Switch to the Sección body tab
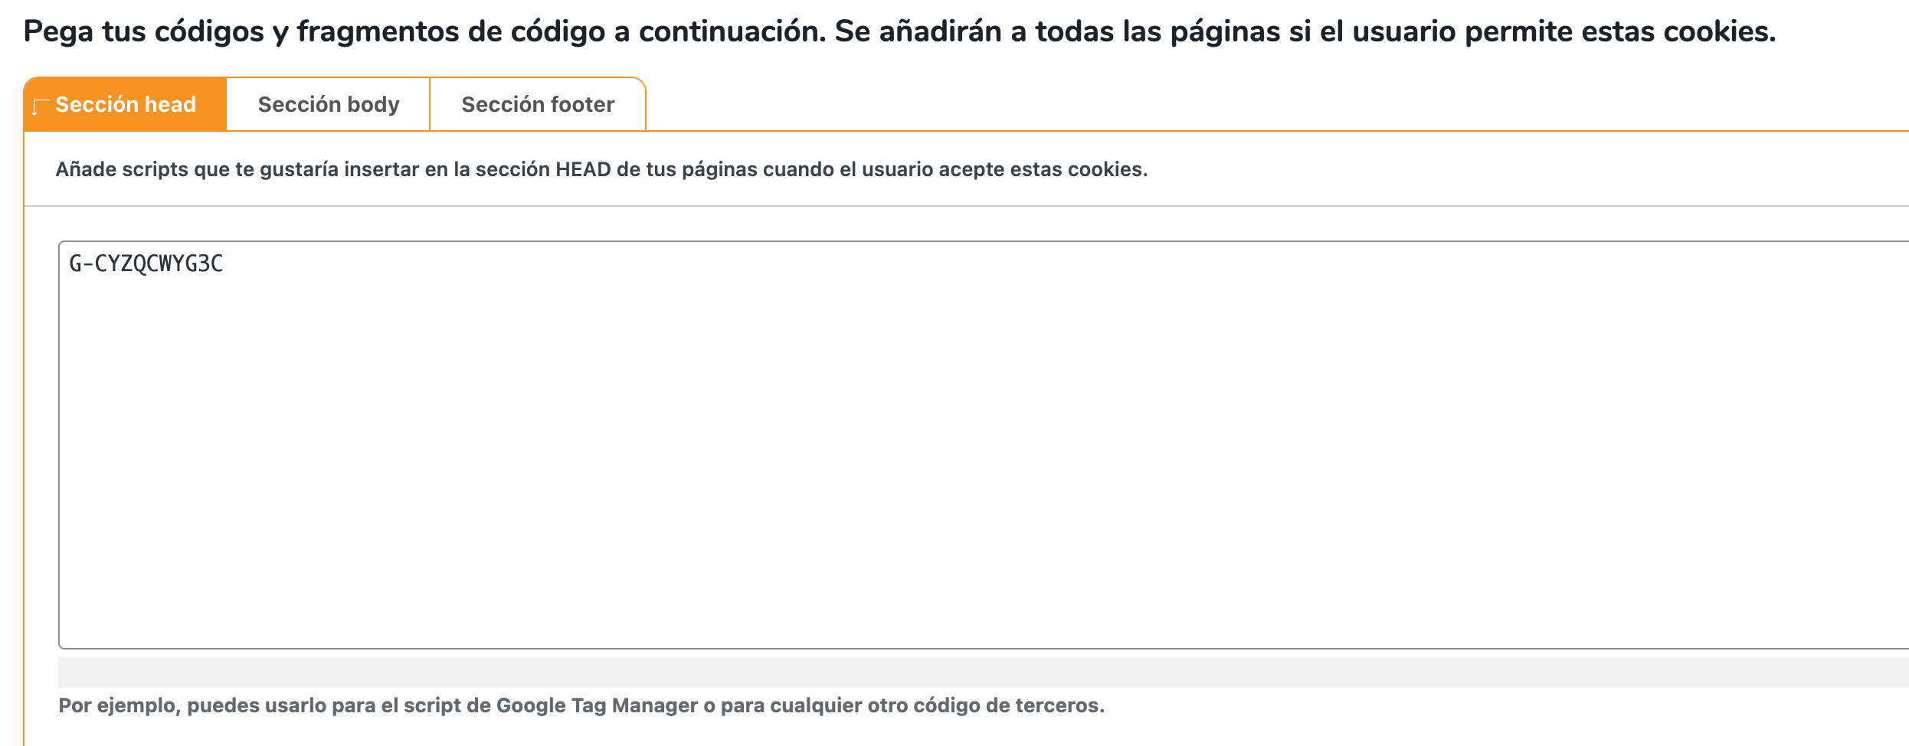The height and width of the screenshot is (746, 1909). tap(329, 104)
